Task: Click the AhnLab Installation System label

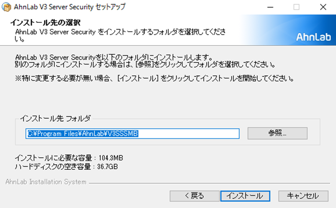Action: [x=46, y=182]
